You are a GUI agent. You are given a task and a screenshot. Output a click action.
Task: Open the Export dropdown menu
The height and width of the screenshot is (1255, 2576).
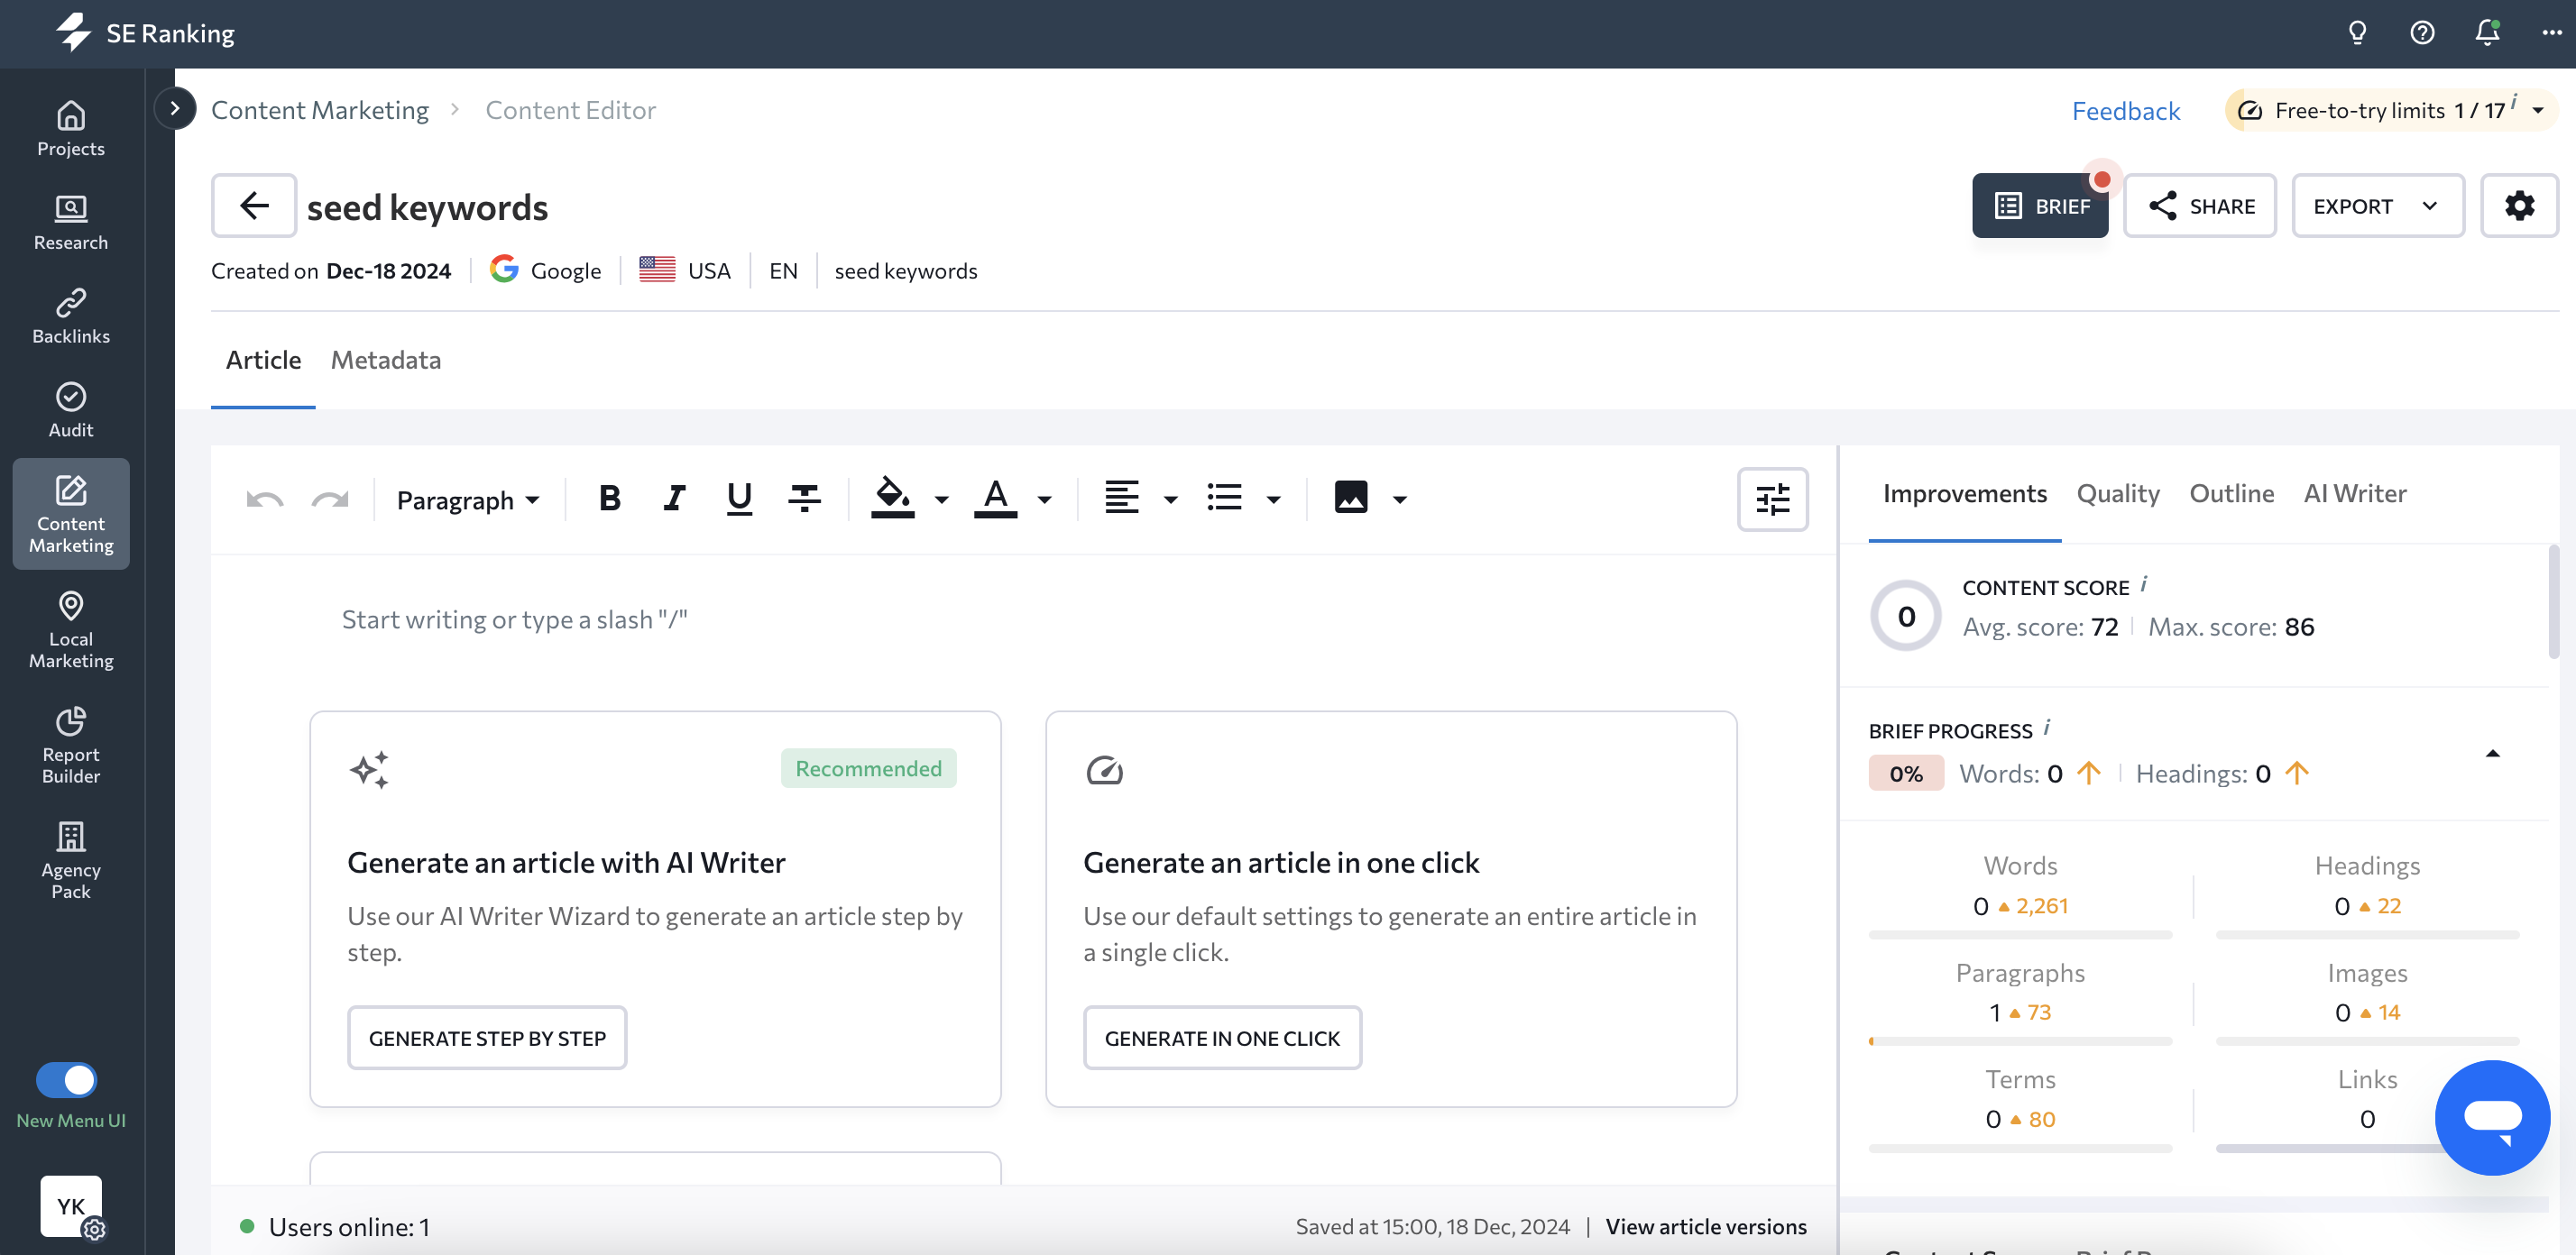pos(2377,206)
